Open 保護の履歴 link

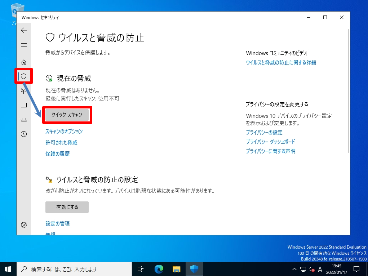pyautogui.click(x=58, y=154)
